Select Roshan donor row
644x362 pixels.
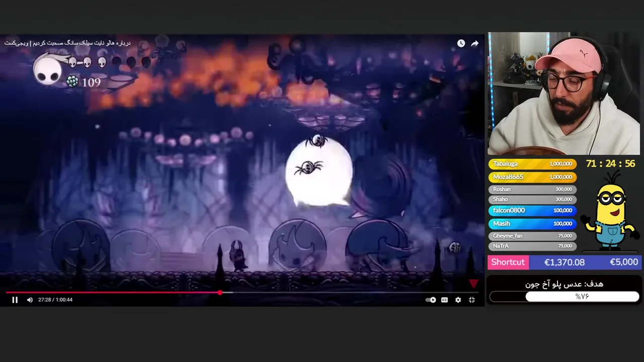(532, 189)
